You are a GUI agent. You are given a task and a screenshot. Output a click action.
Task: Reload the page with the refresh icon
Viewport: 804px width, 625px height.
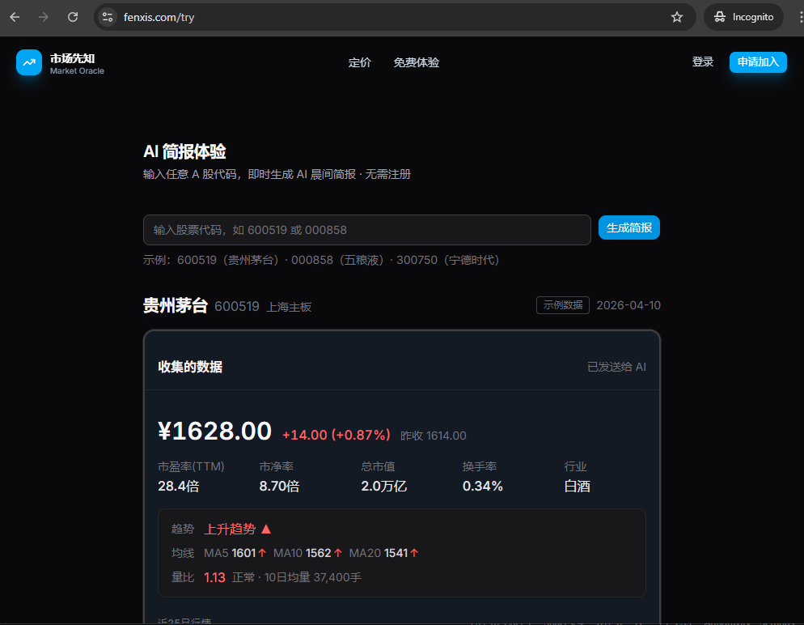pos(73,16)
